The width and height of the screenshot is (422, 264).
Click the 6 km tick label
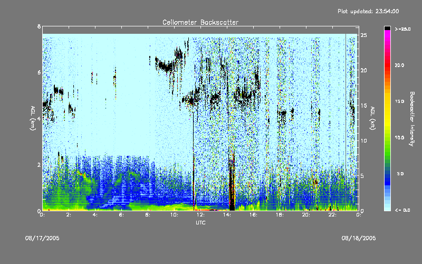pos(39,72)
